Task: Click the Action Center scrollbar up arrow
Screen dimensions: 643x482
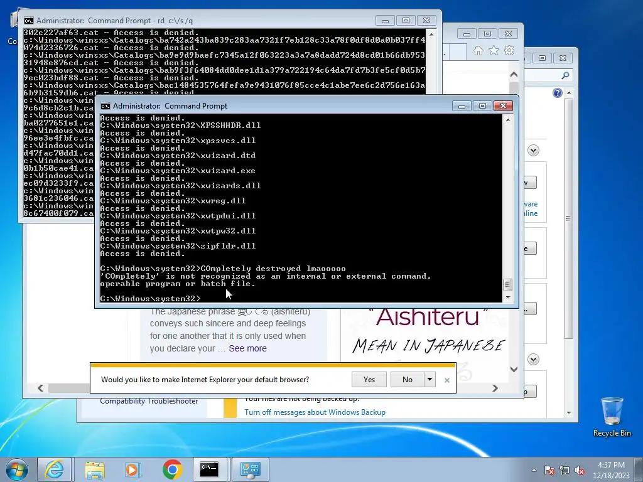Action: [569, 94]
